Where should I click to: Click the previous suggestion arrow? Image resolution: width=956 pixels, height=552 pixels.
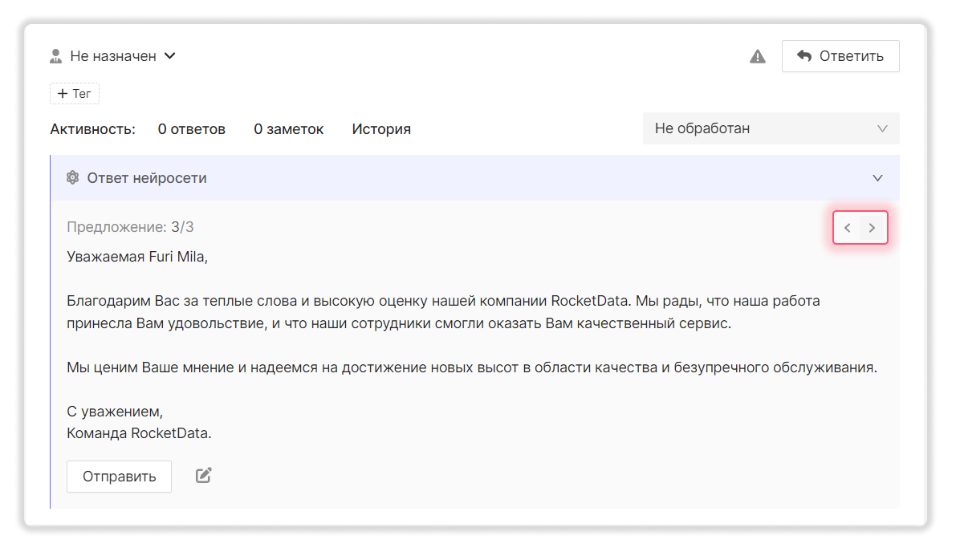[x=848, y=227]
